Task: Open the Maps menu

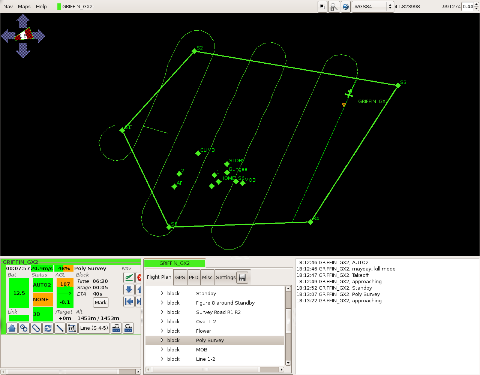Action: click(24, 6)
